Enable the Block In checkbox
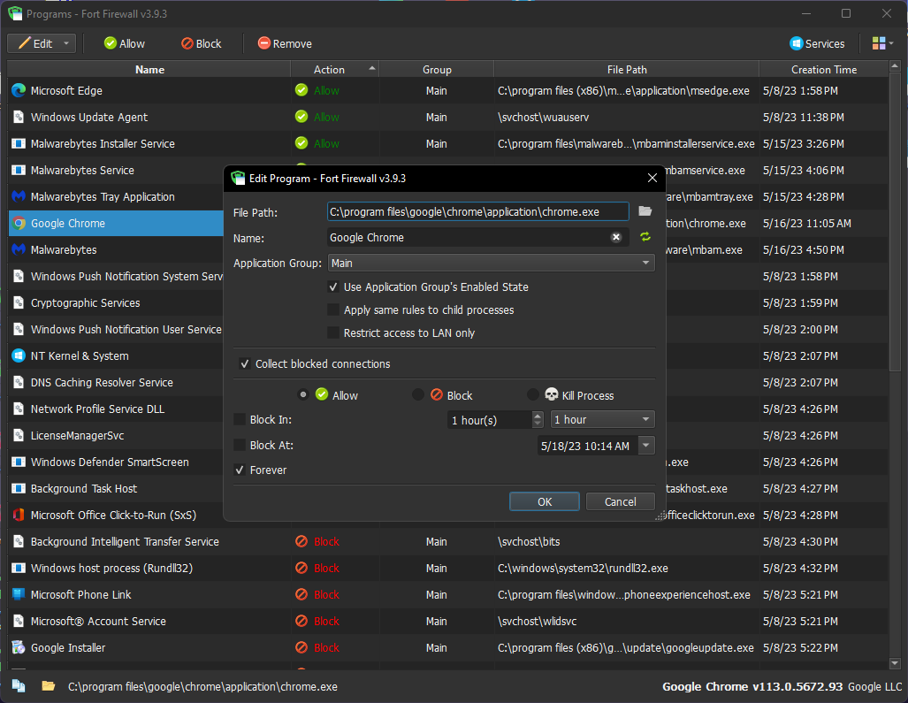 (240, 419)
